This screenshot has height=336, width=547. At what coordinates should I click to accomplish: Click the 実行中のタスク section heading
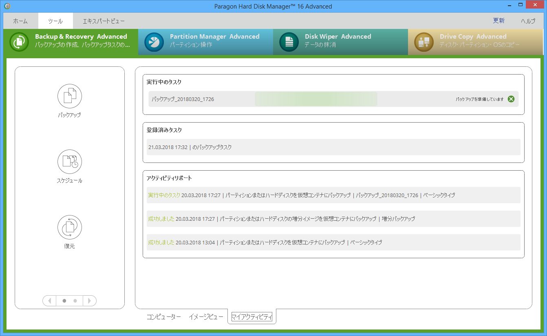coord(164,82)
